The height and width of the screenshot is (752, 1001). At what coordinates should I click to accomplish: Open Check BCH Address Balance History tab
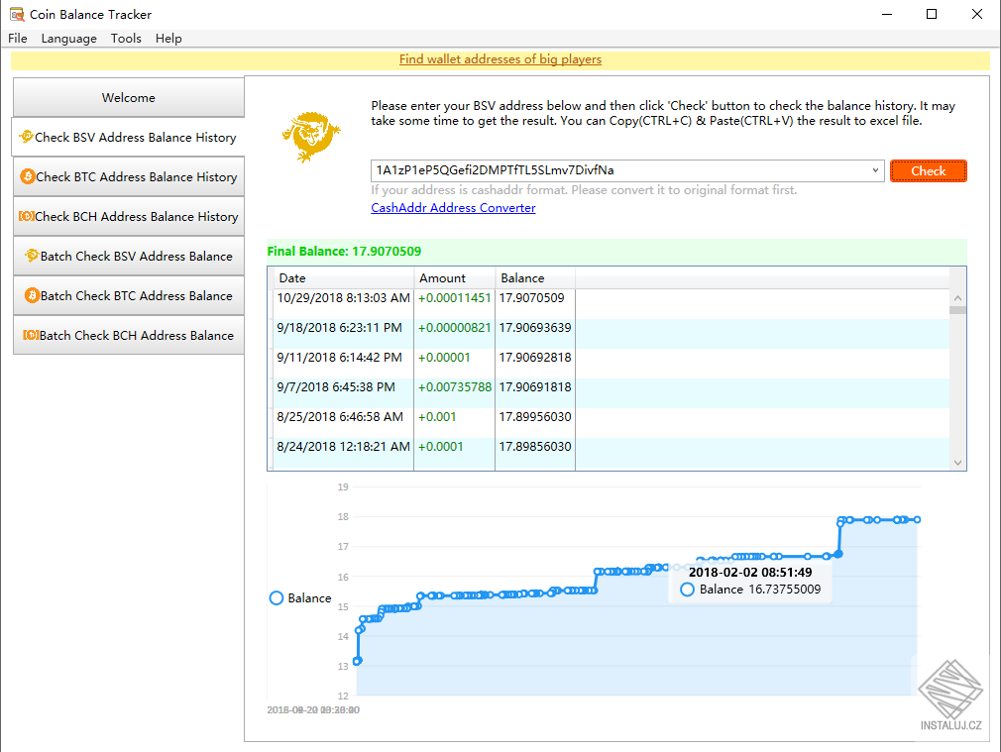tap(128, 217)
